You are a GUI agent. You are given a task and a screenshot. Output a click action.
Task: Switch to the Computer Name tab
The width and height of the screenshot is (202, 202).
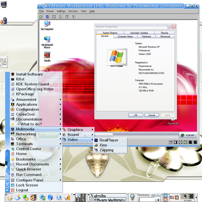tap(125, 36)
